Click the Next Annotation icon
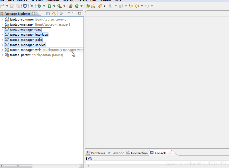 coord(111,6)
